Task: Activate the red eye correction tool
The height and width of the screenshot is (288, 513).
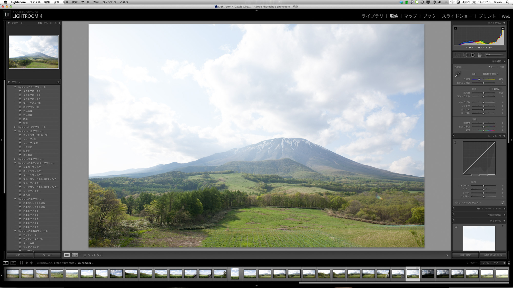Action: click(x=472, y=55)
